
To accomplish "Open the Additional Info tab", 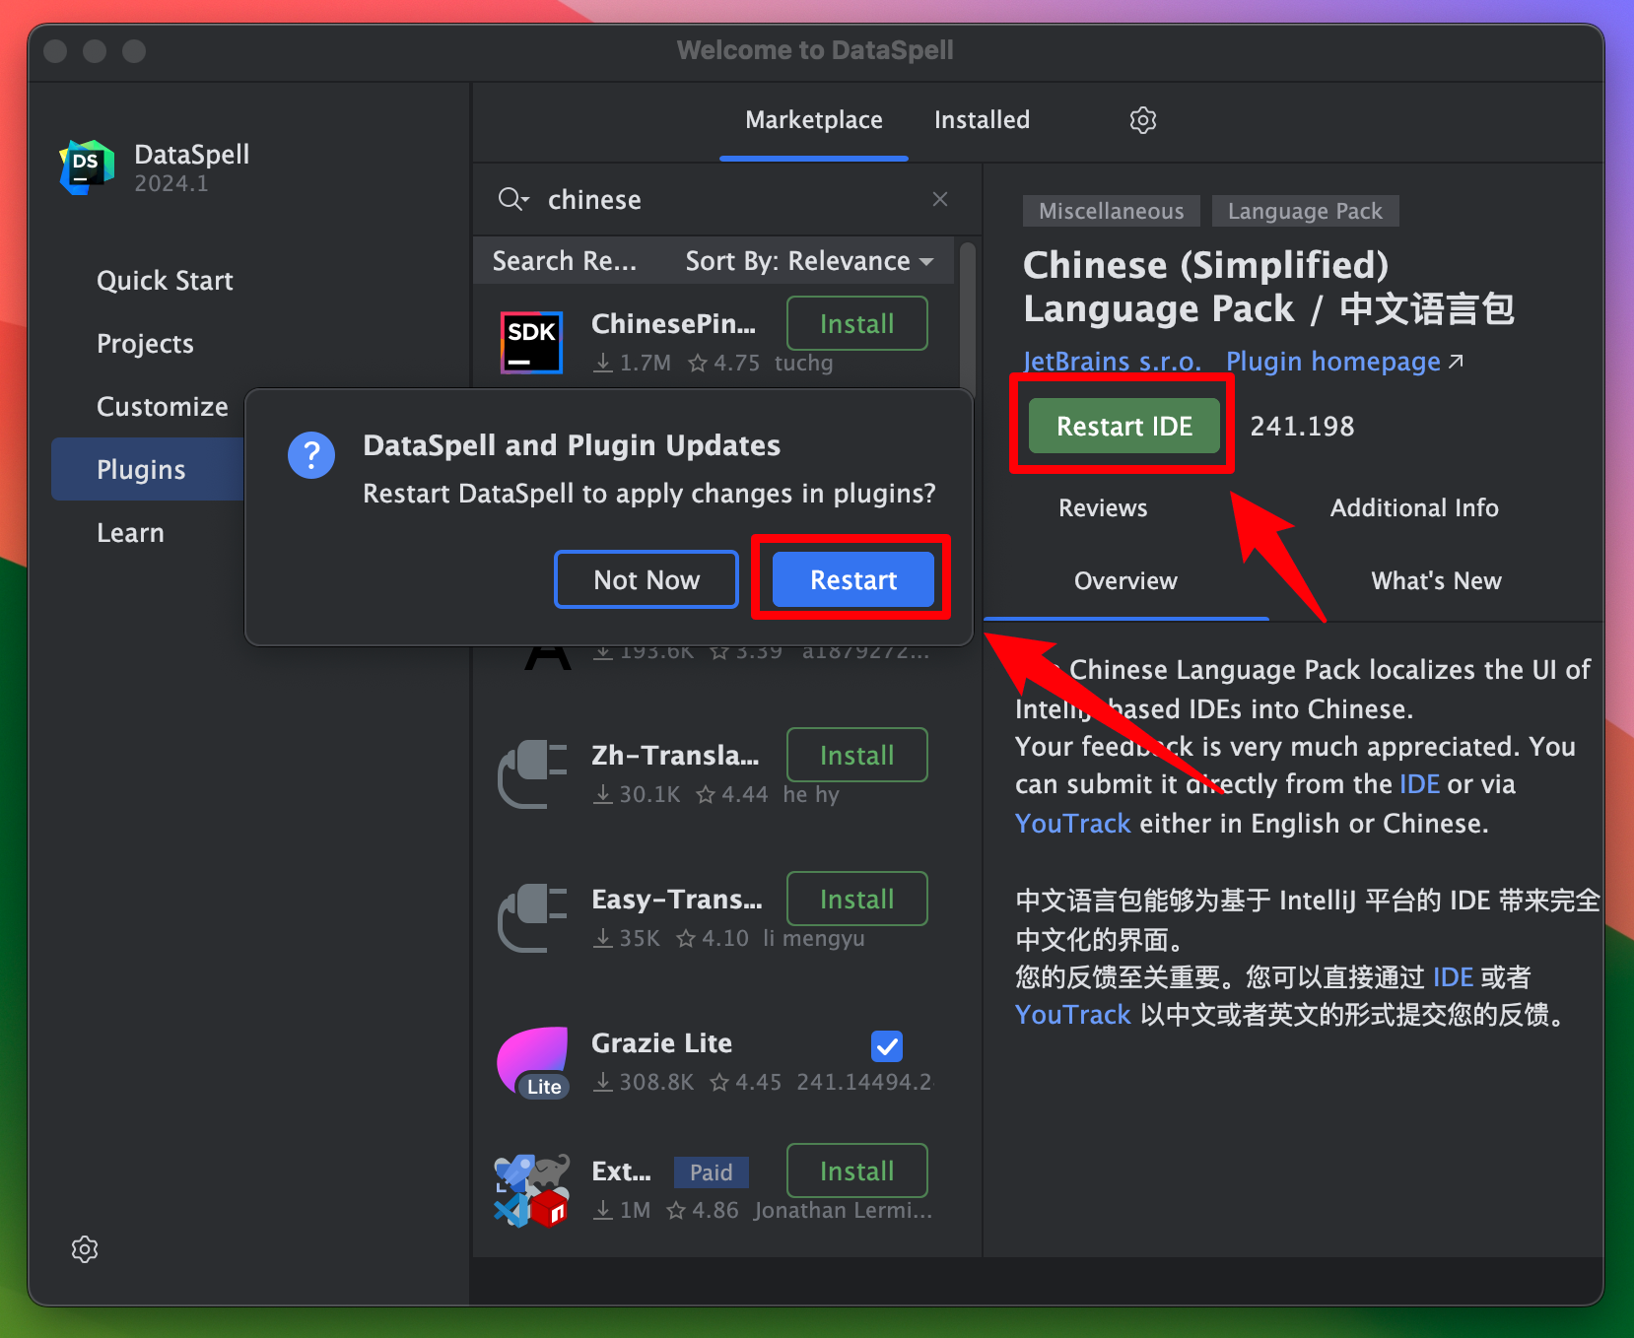I will [1414, 508].
